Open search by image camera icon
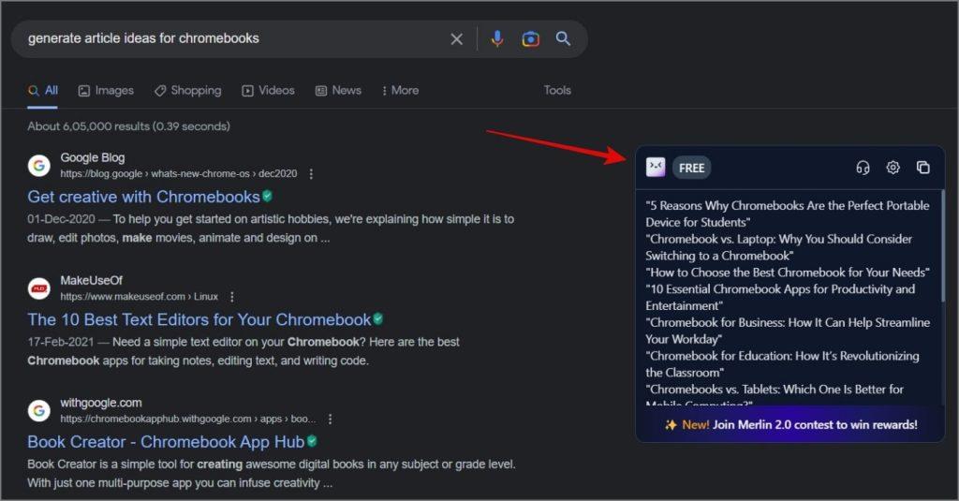The image size is (959, 501). pos(530,39)
